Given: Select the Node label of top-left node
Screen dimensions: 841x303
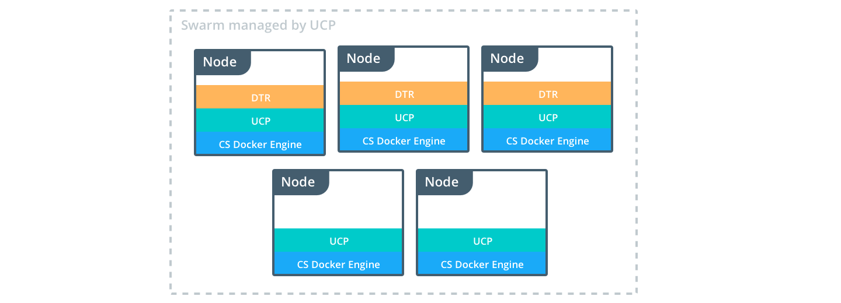Looking at the screenshot, I should (220, 62).
